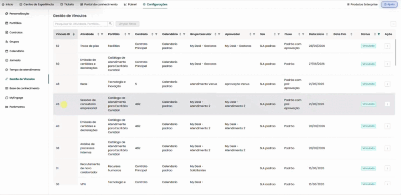The width and height of the screenshot is (401, 195).
Task: Sort by the Data Início column
Action: [326, 34]
